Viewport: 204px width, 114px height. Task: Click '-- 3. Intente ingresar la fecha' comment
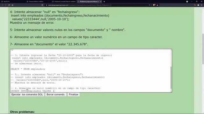coord(61,55)
